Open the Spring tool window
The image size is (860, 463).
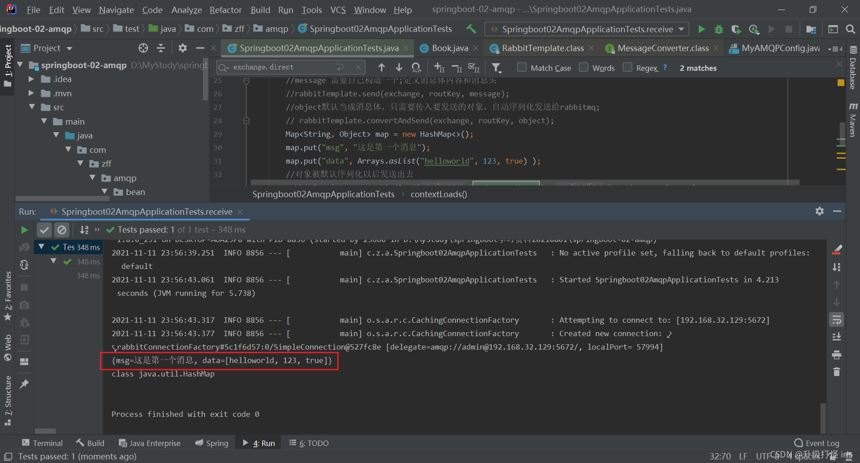click(212, 443)
